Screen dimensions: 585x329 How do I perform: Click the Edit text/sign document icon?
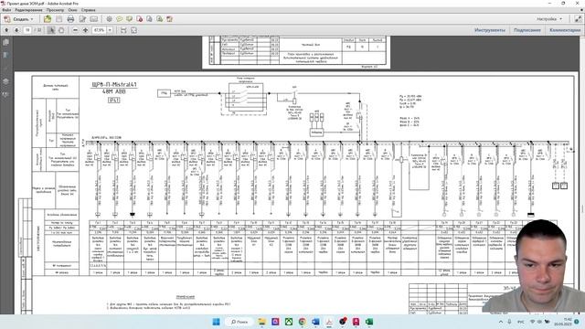(82, 19)
